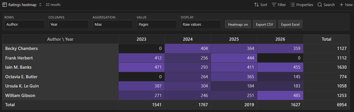Screen dimensions: 354x112
Task: Click the purple cell with value 485
Action: coord(280,96)
